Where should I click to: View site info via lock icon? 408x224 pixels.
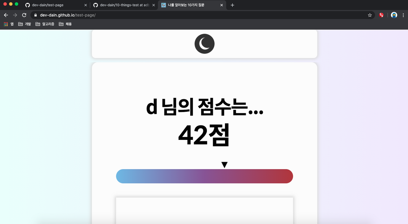(35, 15)
